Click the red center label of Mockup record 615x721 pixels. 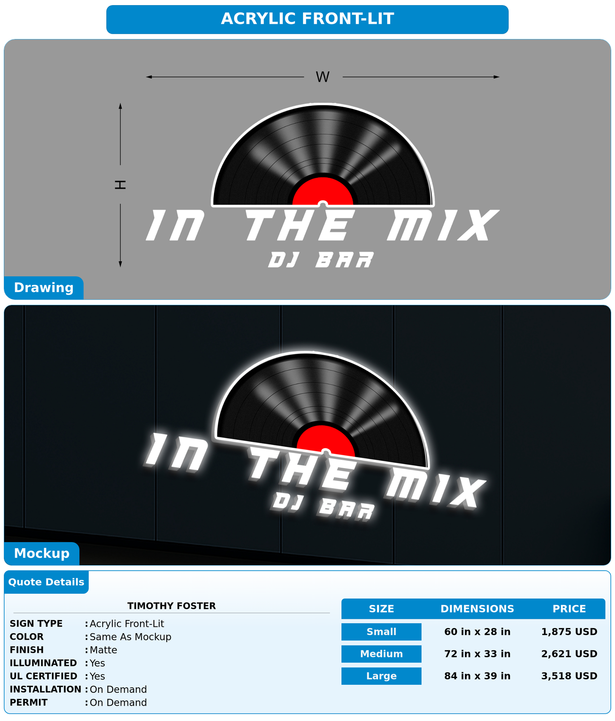click(326, 441)
